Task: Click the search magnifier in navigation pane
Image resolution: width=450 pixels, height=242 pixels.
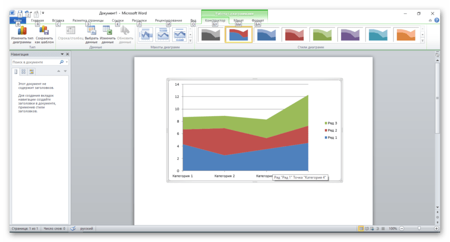Action: (x=61, y=62)
